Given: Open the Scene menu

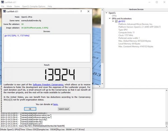Looking at the screenshot, I should click(x=17, y=6).
